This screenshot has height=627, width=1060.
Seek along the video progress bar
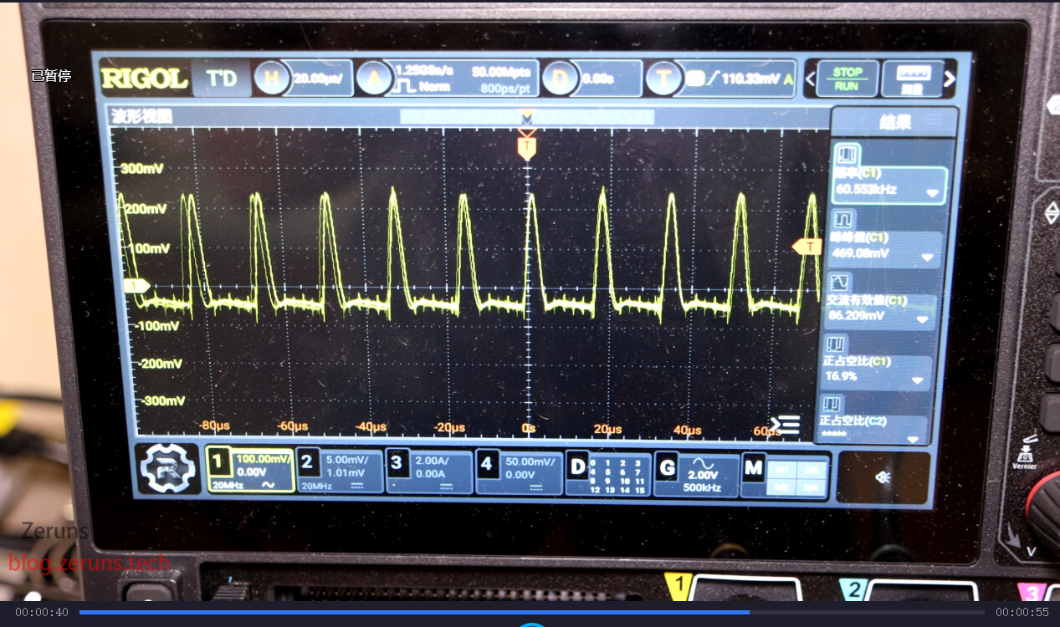tap(531, 613)
